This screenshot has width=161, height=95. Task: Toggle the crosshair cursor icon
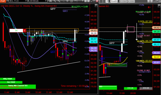(x=67, y=1)
